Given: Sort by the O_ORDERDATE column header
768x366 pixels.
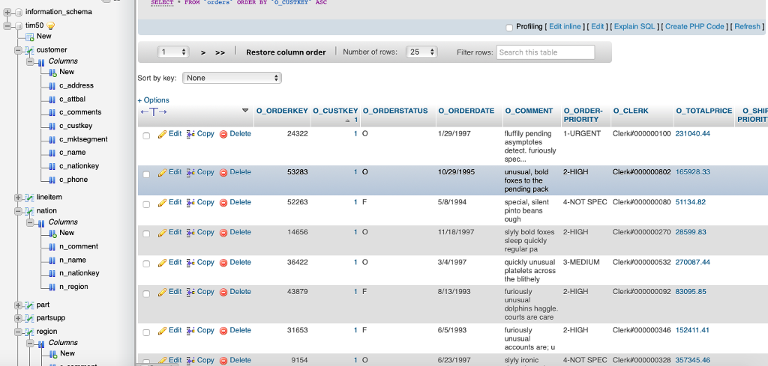Looking at the screenshot, I should coord(466,111).
